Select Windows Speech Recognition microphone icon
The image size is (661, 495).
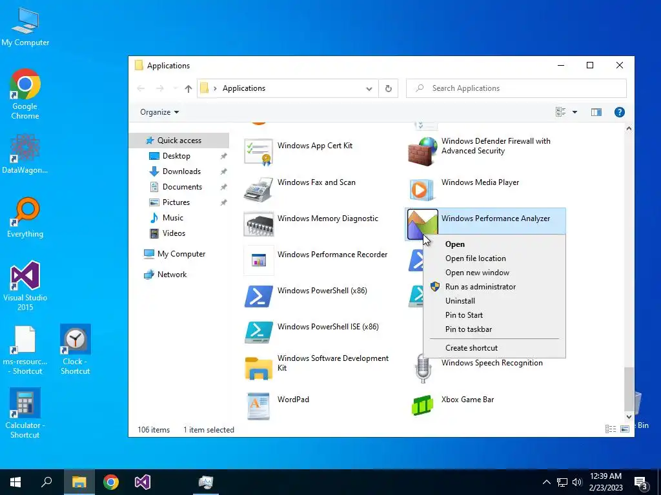click(423, 368)
